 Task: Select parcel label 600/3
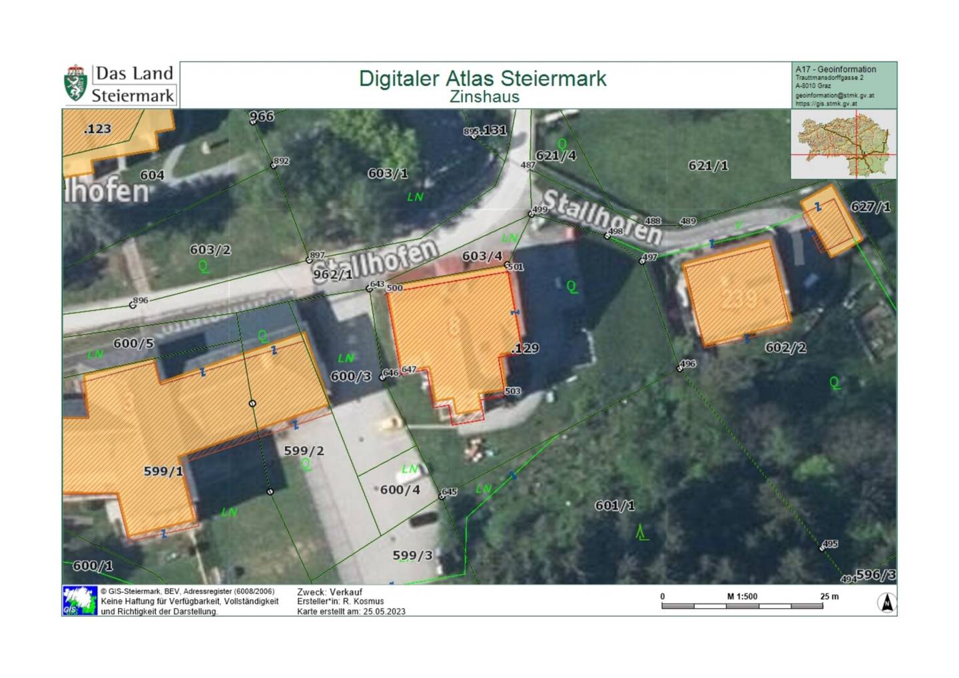(x=351, y=376)
